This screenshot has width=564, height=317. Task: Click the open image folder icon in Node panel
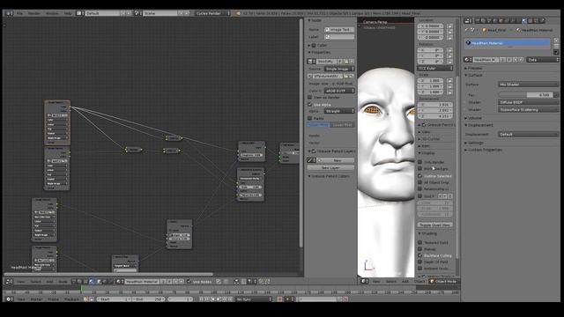(346, 62)
